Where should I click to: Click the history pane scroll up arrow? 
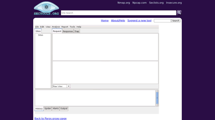(x=157, y=91)
